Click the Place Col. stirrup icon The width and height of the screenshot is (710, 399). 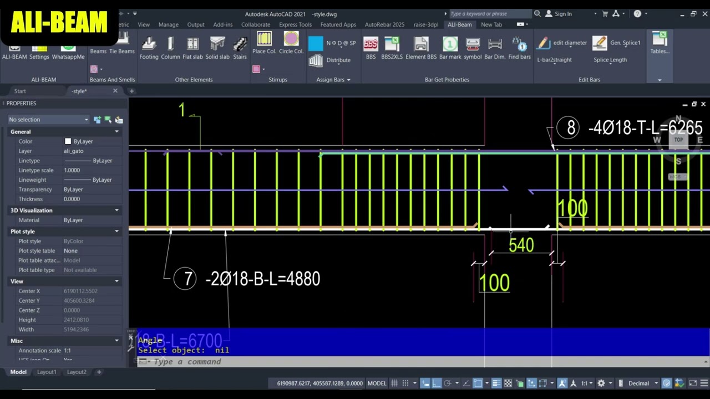[x=264, y=39]
